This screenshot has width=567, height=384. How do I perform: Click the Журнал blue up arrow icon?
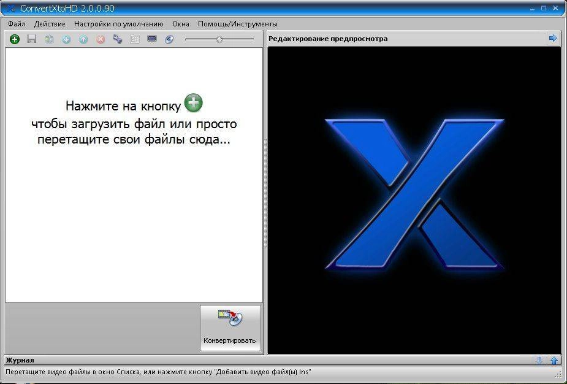(554, 360)
